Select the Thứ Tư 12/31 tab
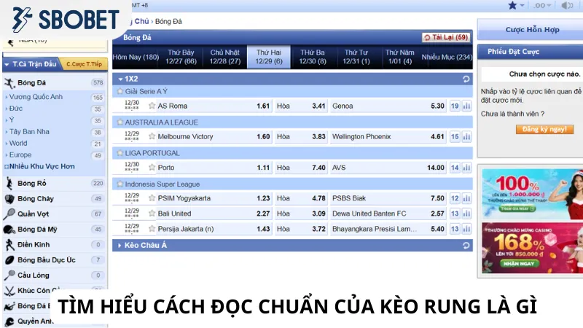Image resolution: width=583 pixels, height=328 pixels. tap(356, 57)
